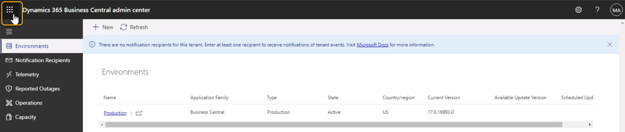625x132 pixels.
Task: Open the MA account profile menu
Action: point(616,10)
